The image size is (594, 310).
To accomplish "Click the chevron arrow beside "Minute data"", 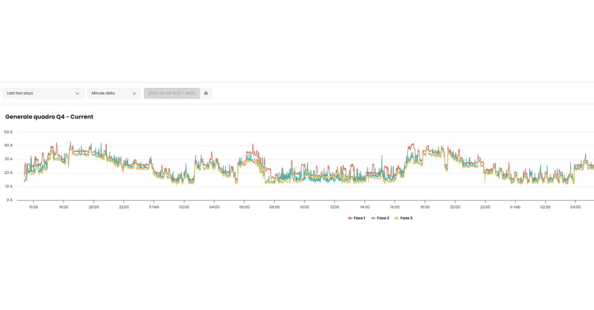I will 134,93.
